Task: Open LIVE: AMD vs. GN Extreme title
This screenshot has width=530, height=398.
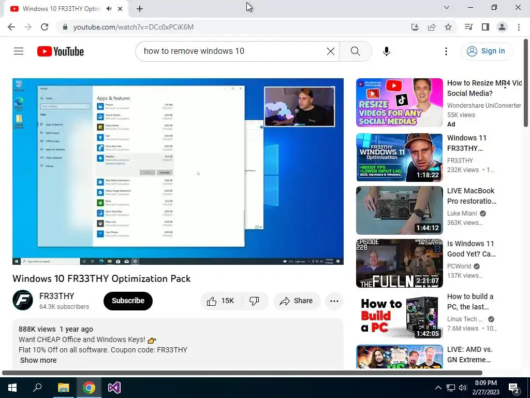Action: (x=469, y=354)
